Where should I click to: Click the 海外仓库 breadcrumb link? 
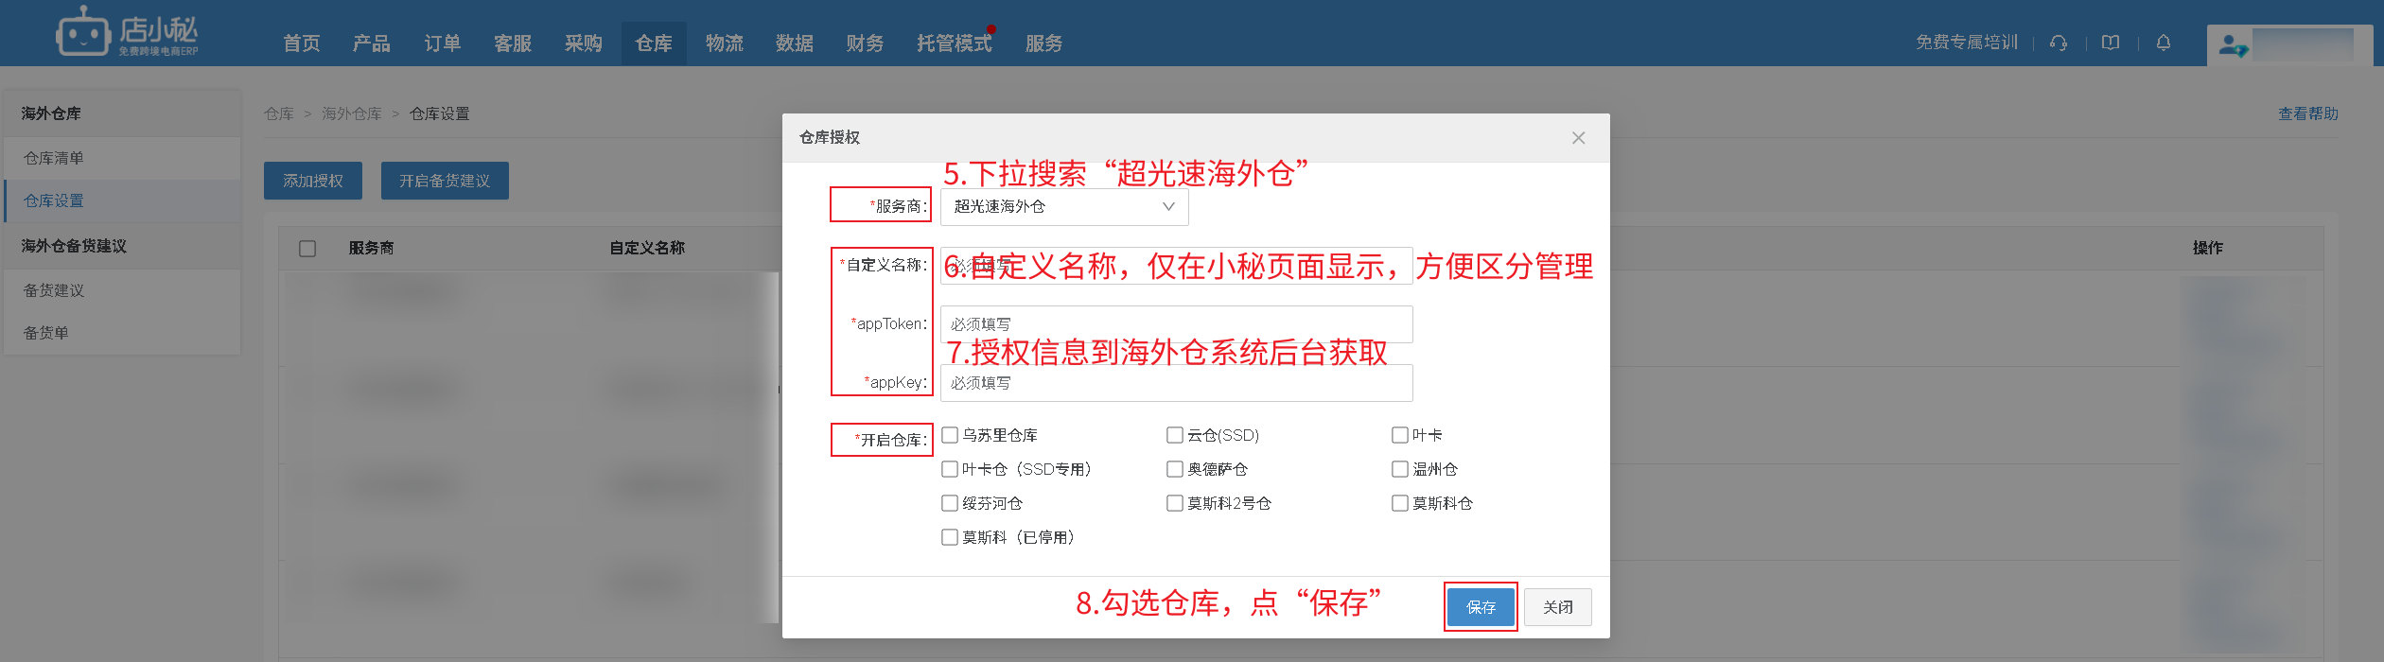click(352, 113)
